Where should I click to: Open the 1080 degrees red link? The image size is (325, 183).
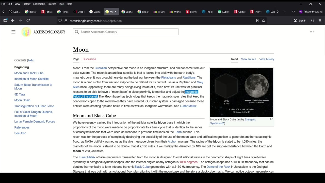188,162
